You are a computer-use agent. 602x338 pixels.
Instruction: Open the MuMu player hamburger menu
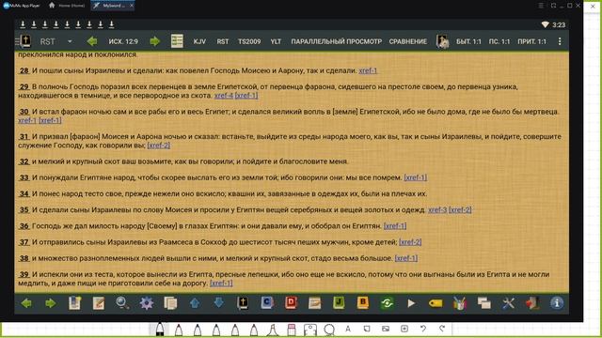click(541, 6)
